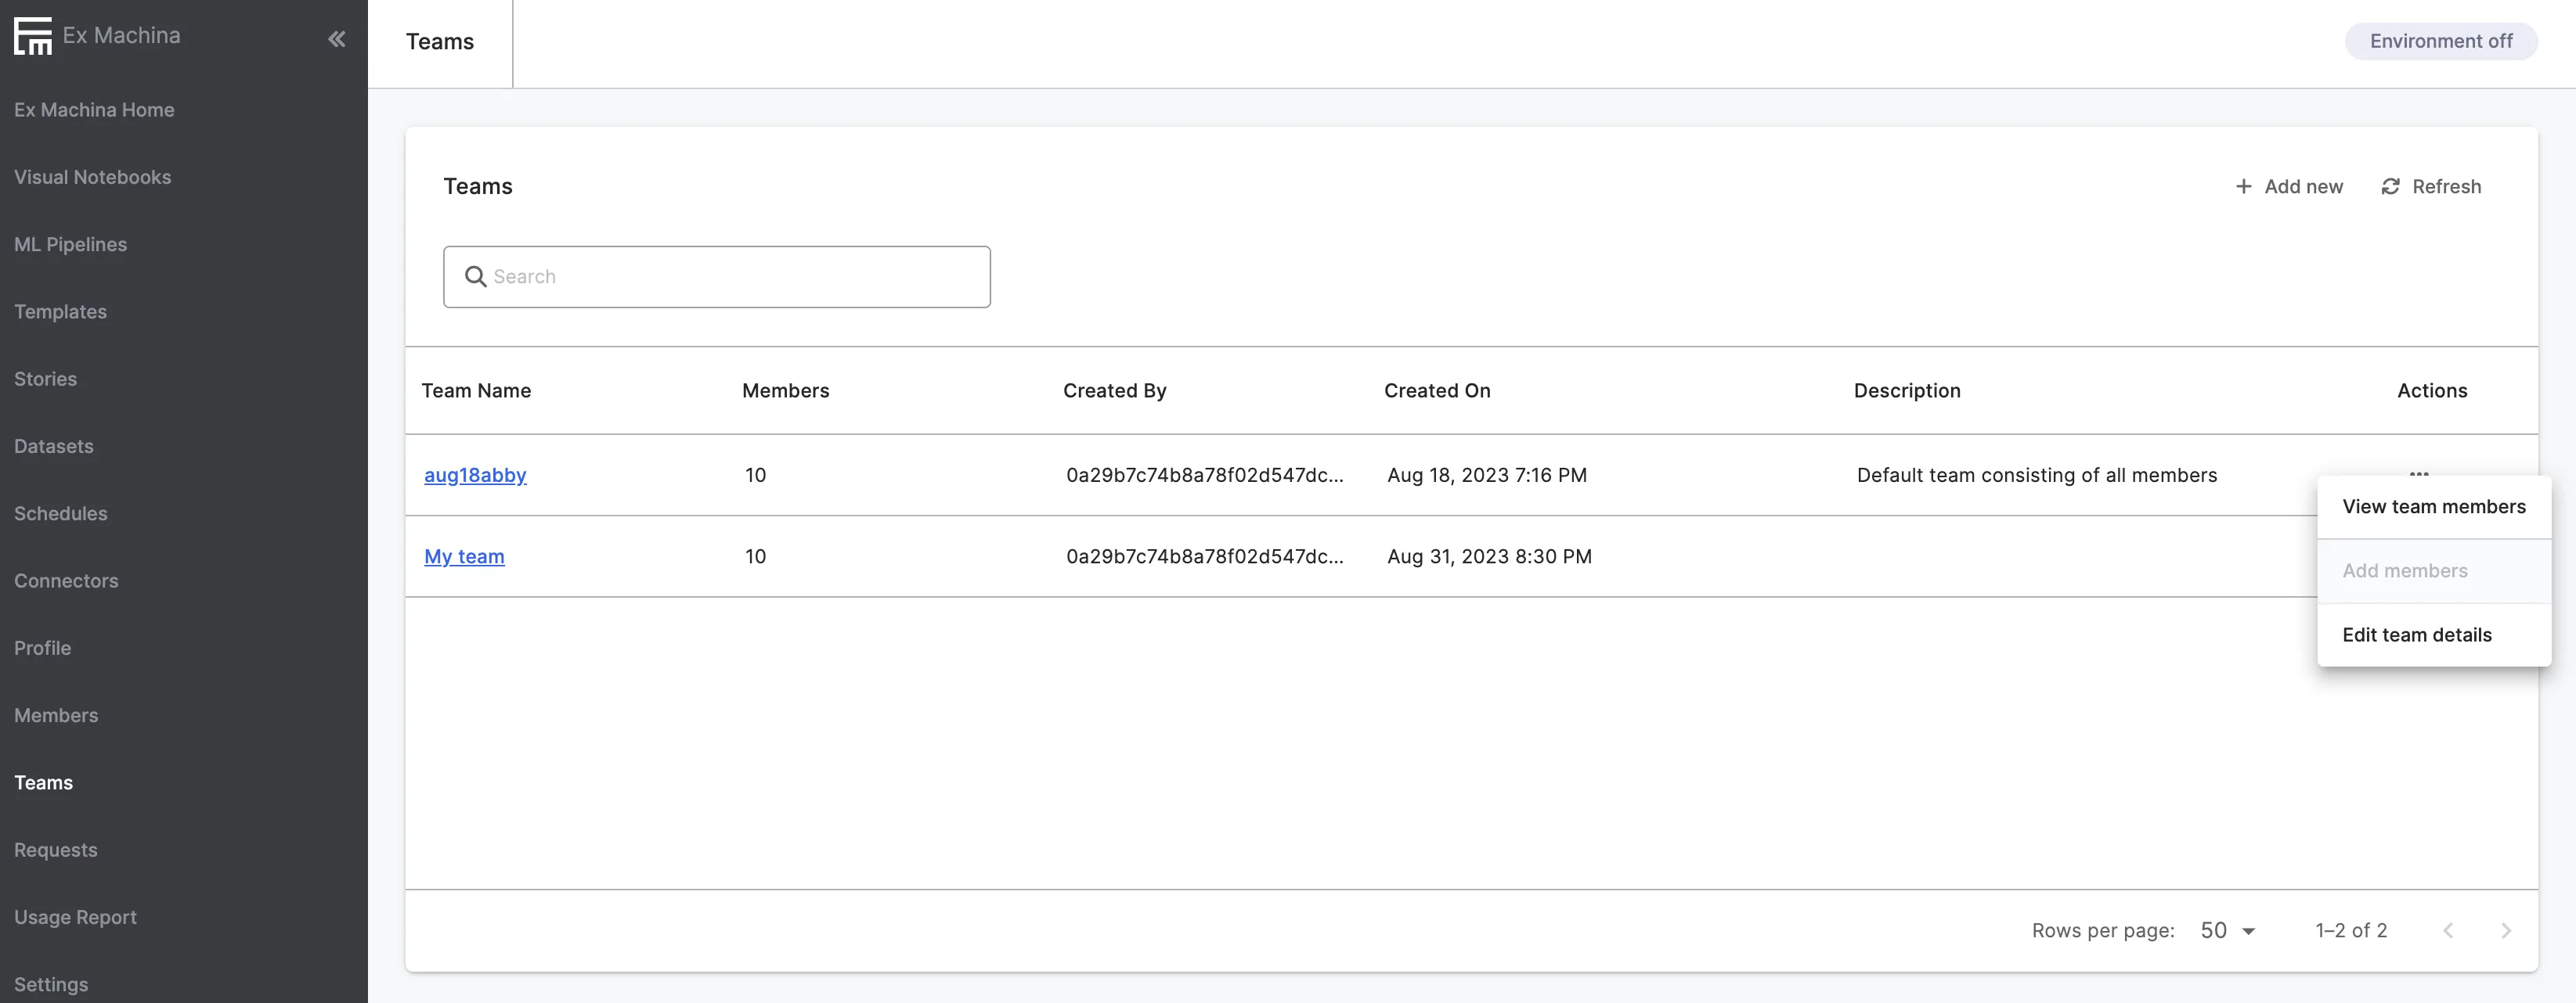
Task: Choose Edit team details menu entry
Action: (x=2416, y=635)
